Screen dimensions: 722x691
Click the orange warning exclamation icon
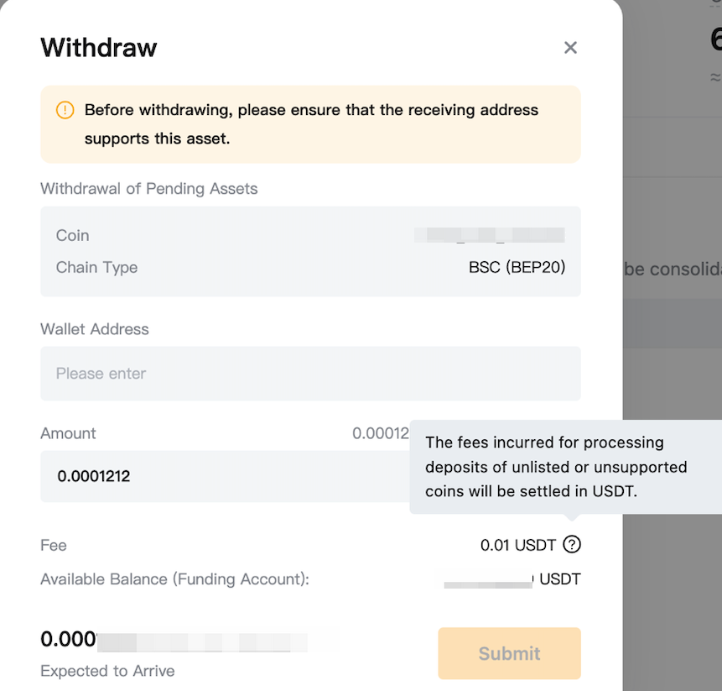pyautogui.click(x=65, y=110)
